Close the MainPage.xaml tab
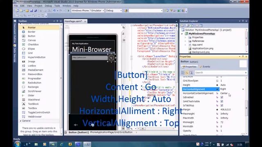 tap(85, 21)
